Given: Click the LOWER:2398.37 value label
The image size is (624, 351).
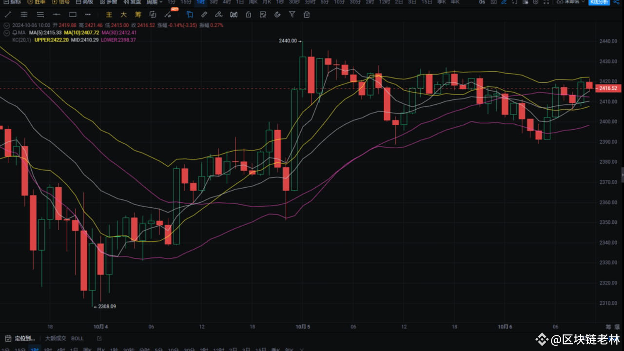Looking at the screenshot, I should pyautogui.click(x=118, y=40).
